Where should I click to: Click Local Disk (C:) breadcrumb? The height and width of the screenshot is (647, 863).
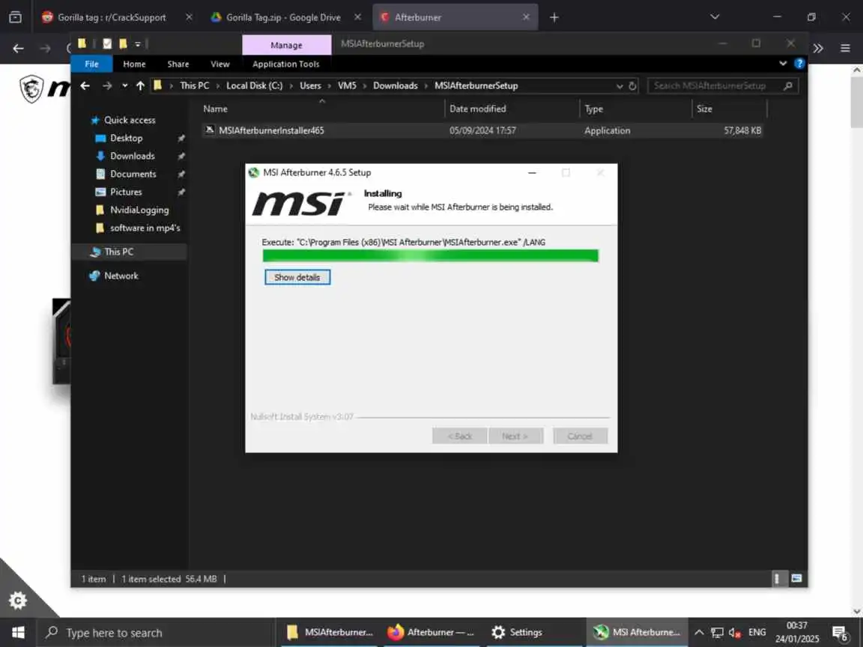coord(254,86)
